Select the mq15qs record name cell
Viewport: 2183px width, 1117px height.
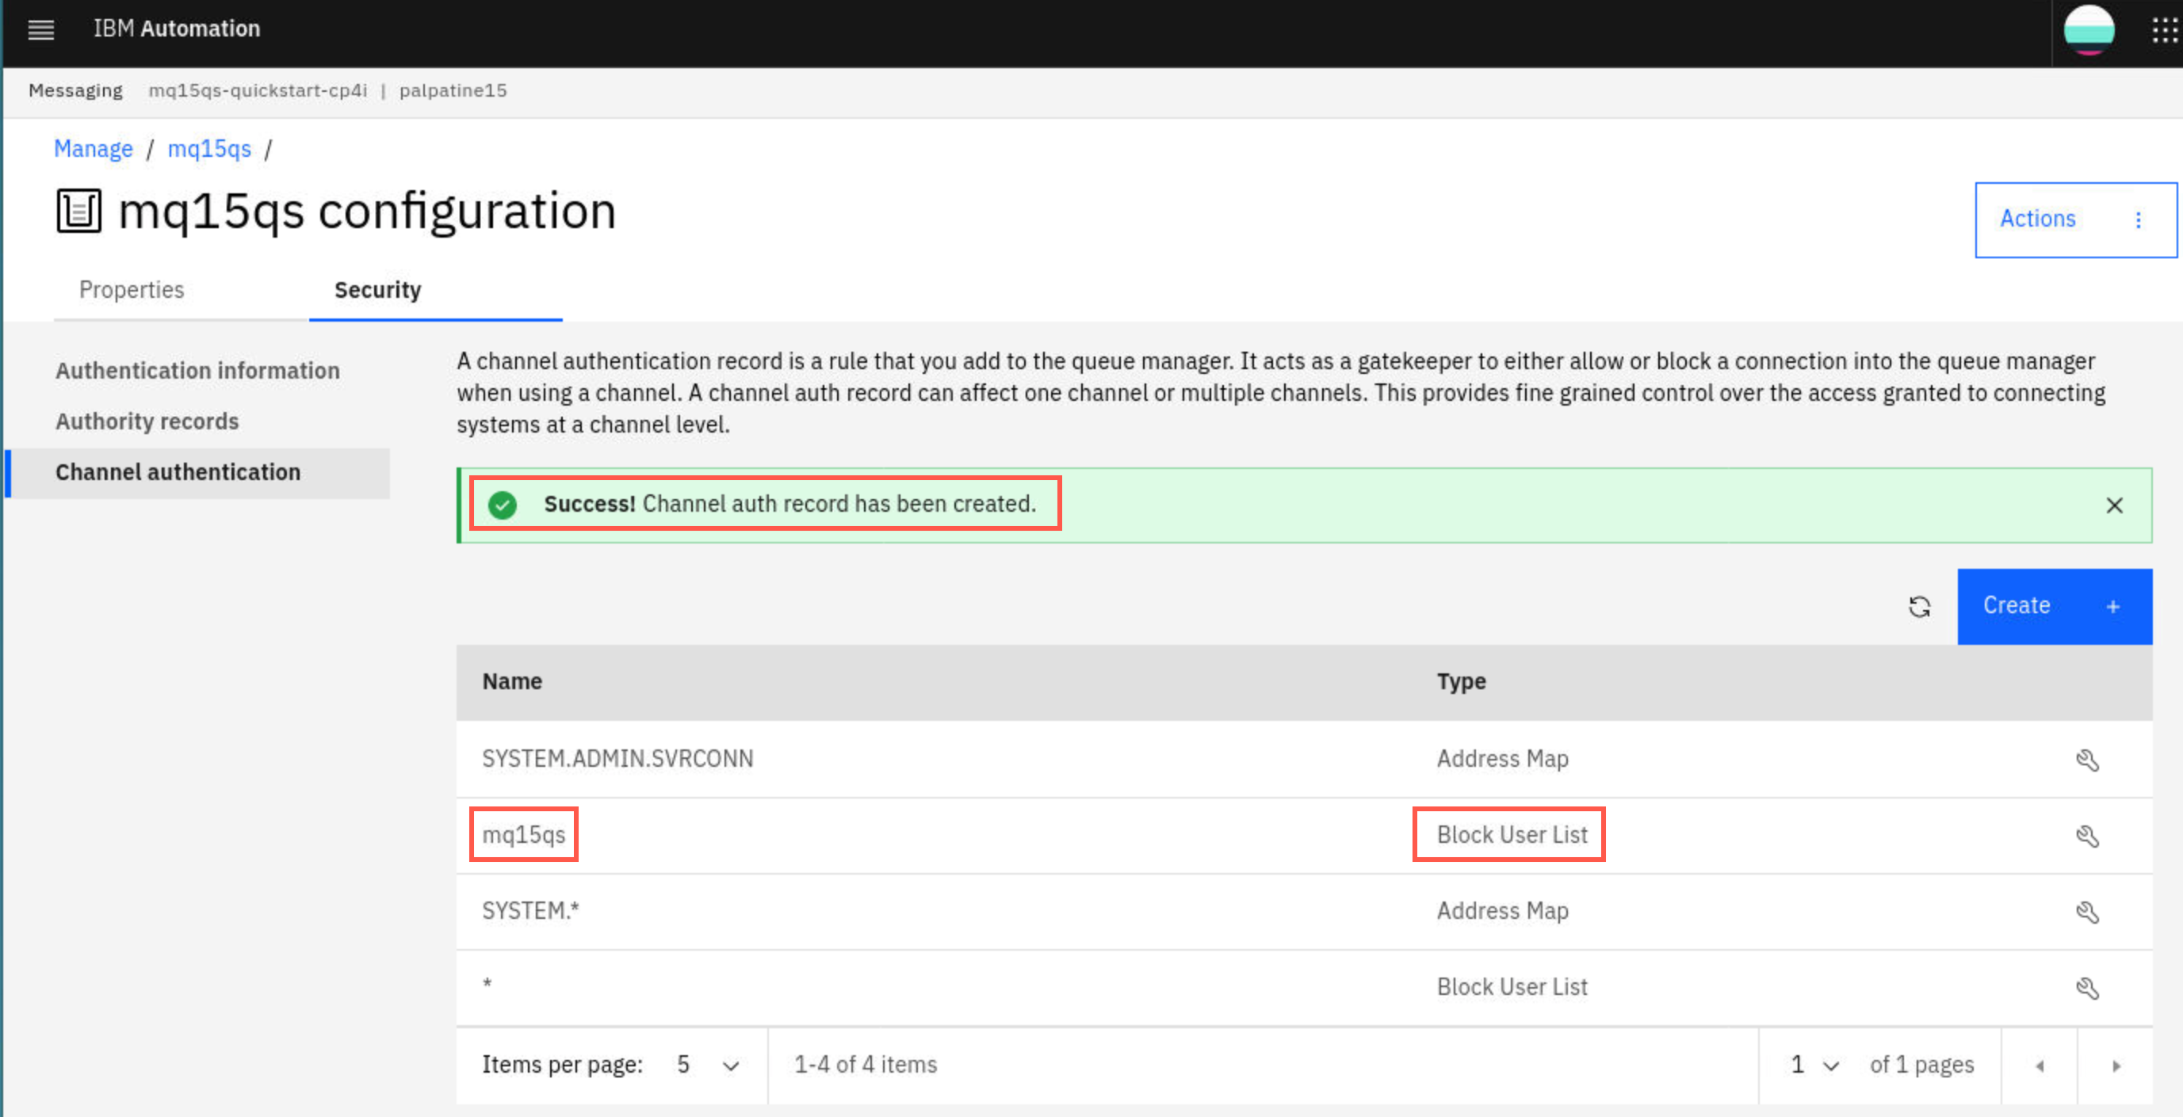pyautogui.click(x=524, y=835)
